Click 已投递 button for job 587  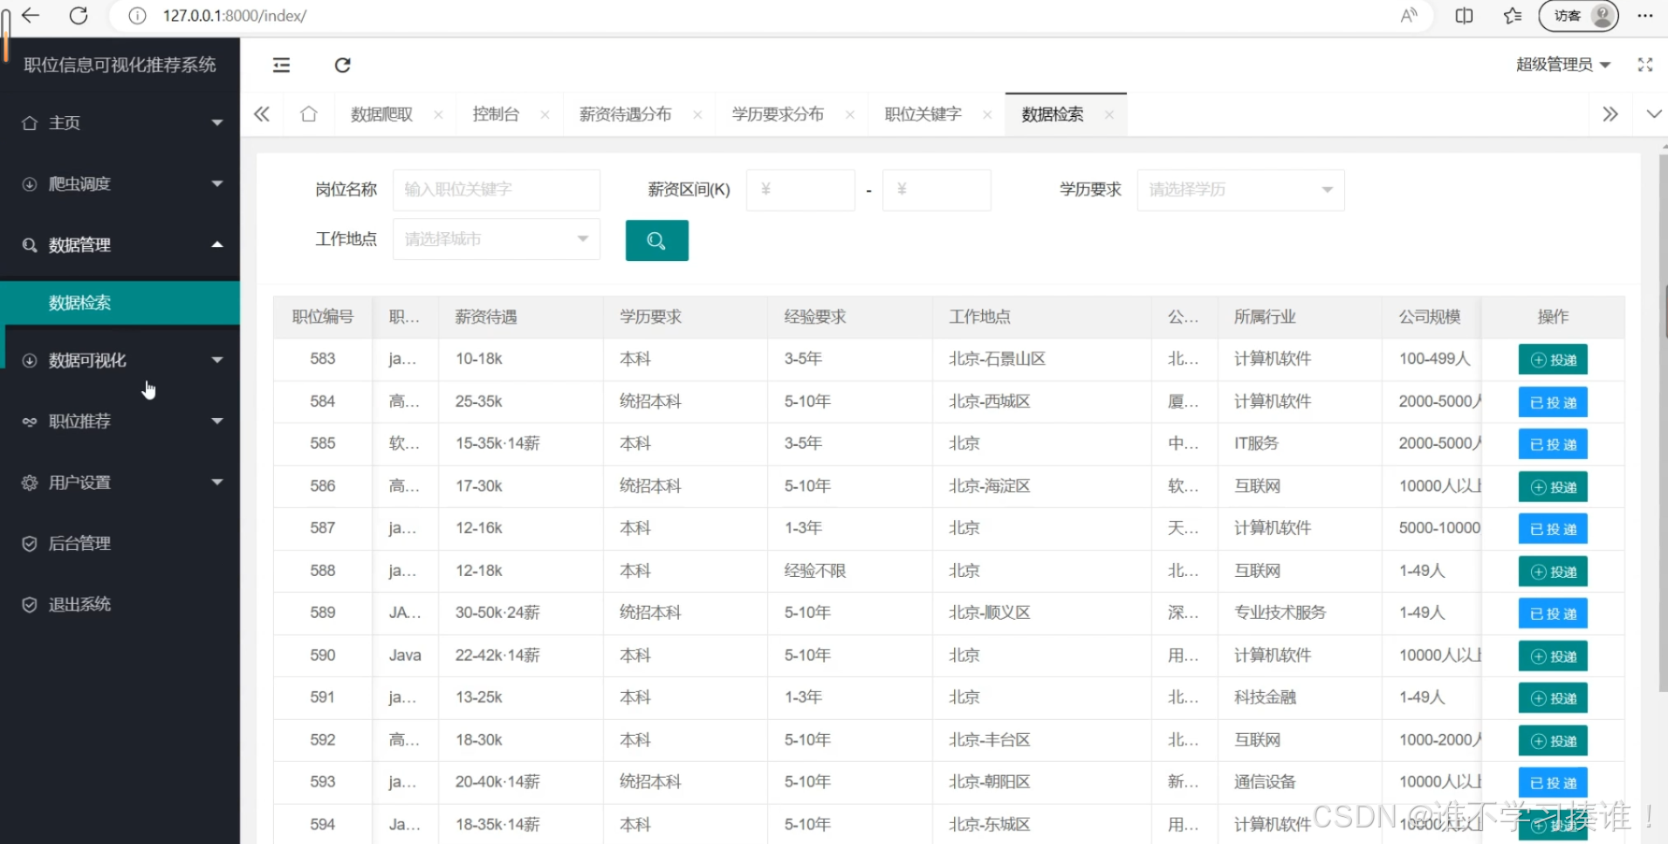(1553, 529)
